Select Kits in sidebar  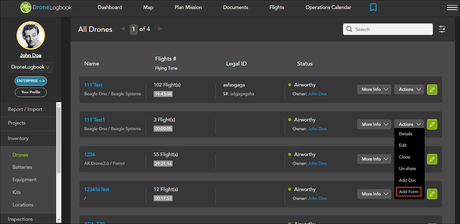16,192
